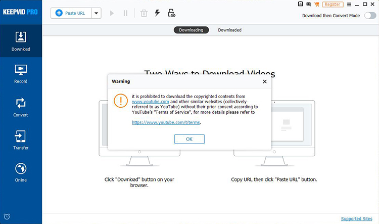The width and height of the screenshot is (379, 224).
Task: Open the Record section in sidebar
Action: click(x=21, y=74)
